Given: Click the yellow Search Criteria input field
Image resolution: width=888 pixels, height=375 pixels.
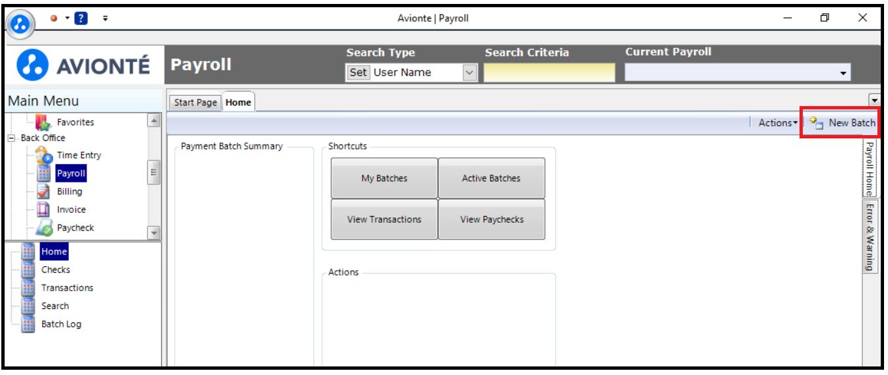Looking at the screenshot, I should click(549, 72).
